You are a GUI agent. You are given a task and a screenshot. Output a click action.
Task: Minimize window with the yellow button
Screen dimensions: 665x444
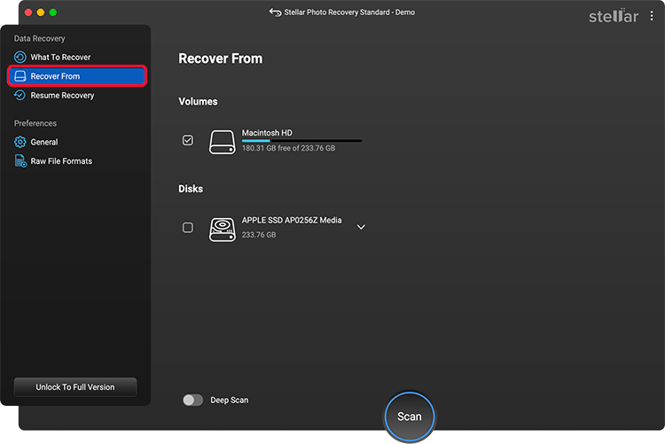tap(41, 12)
